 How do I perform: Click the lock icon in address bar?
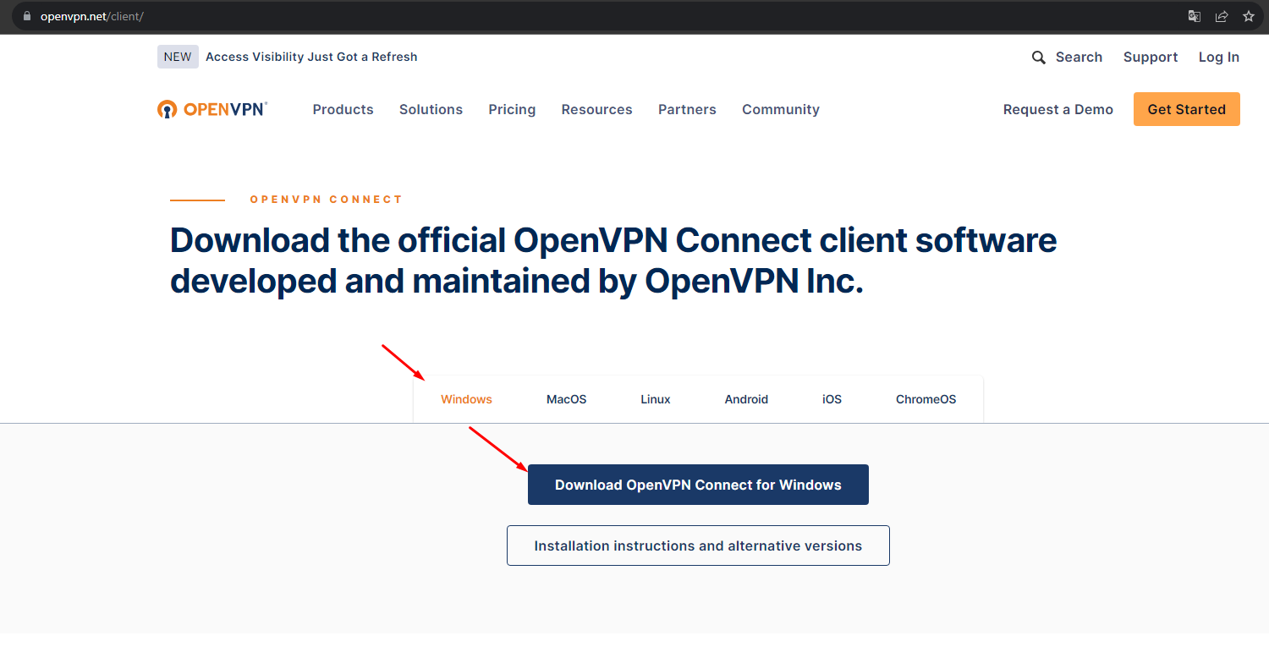pyautogui.click(x=26, y=16)
